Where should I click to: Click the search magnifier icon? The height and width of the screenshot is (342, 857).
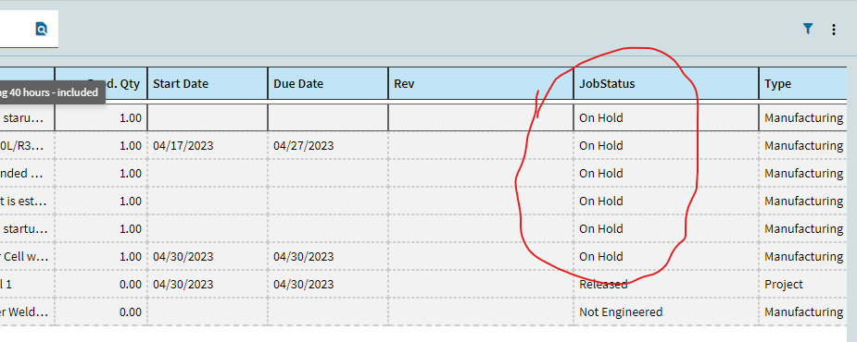coord(42,29)
